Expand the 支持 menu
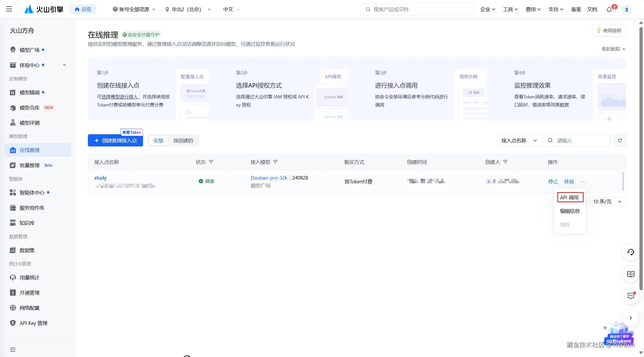 click(556, 9)
